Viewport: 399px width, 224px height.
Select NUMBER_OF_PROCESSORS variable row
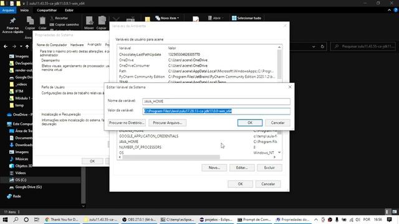(198, 147)
